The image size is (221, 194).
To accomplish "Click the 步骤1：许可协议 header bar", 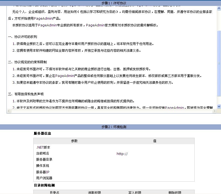I will (x=110, y=3).
